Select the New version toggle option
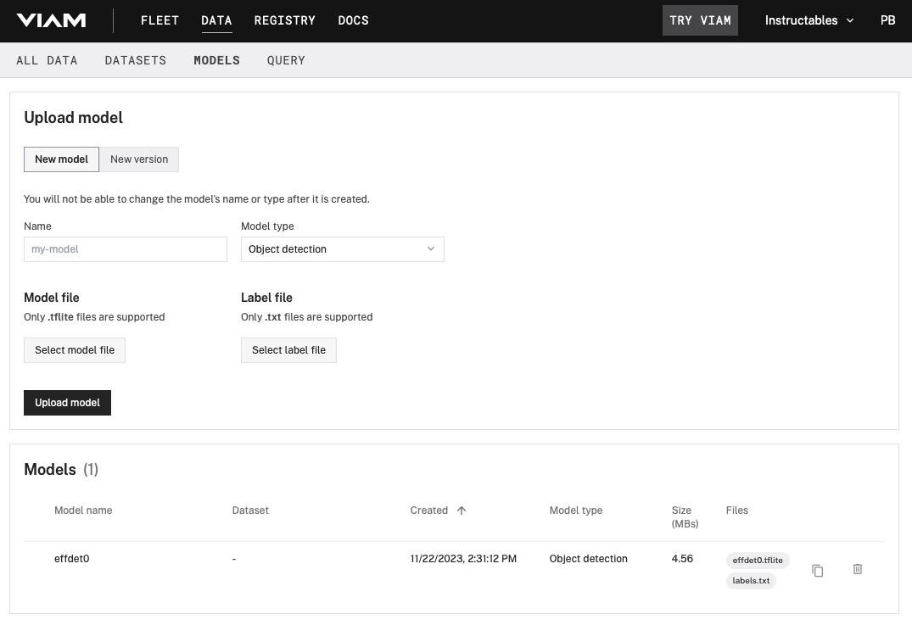 coord(139,159)
